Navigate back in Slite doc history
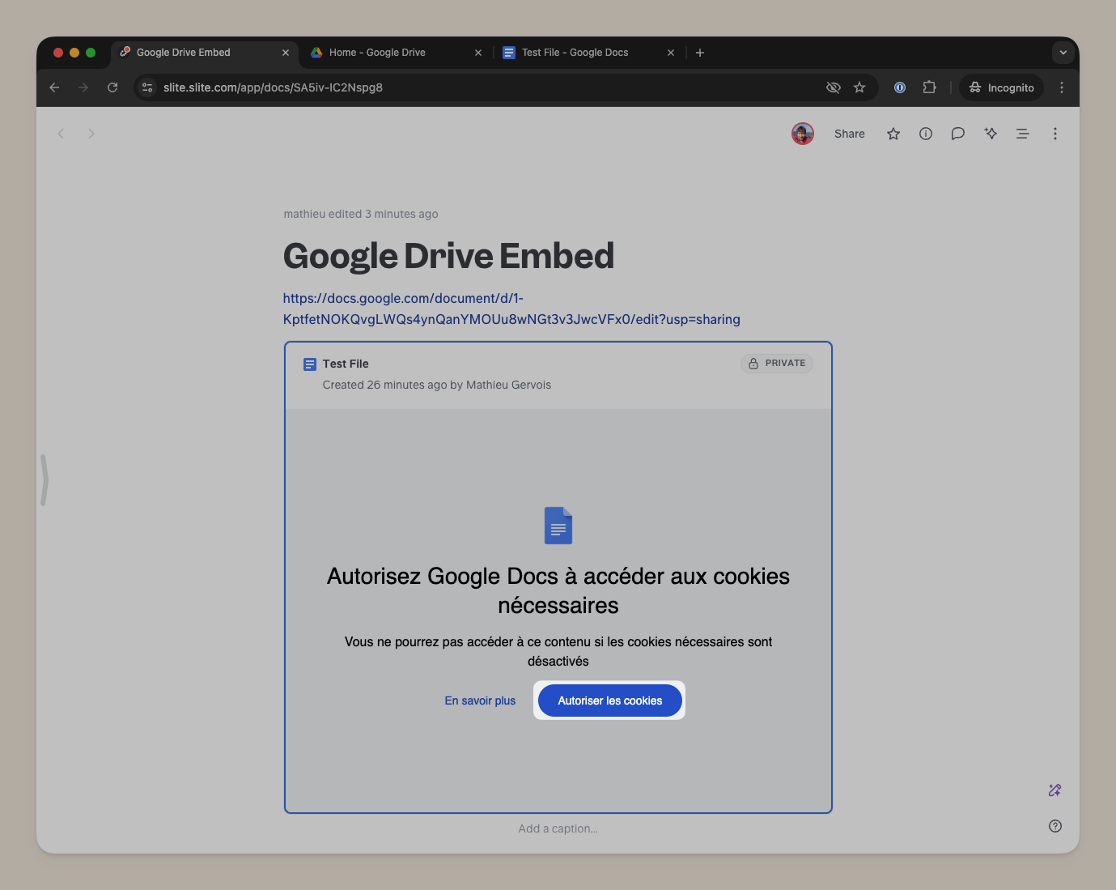 [x=61, y=134]
